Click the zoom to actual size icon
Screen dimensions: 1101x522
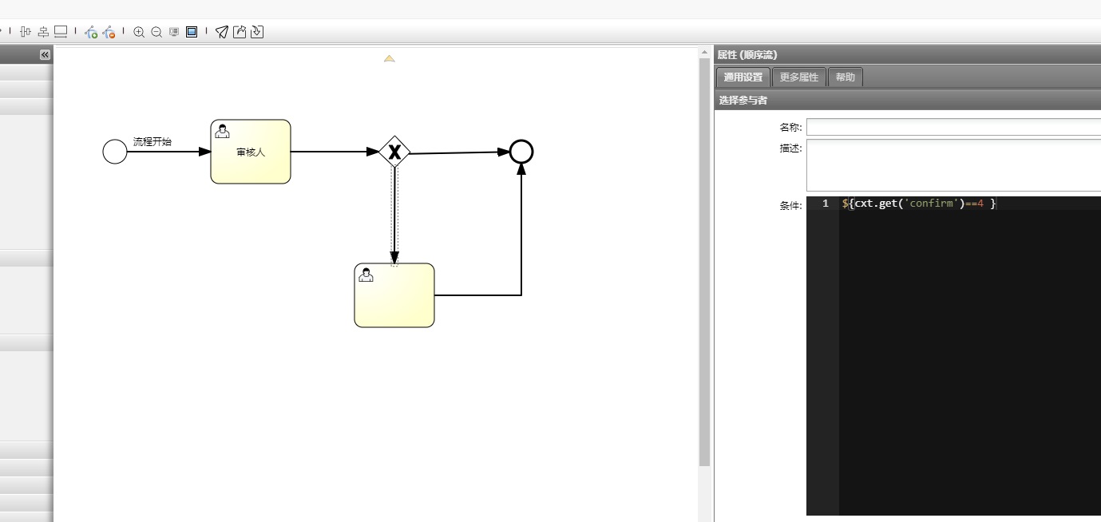(174, 32)
